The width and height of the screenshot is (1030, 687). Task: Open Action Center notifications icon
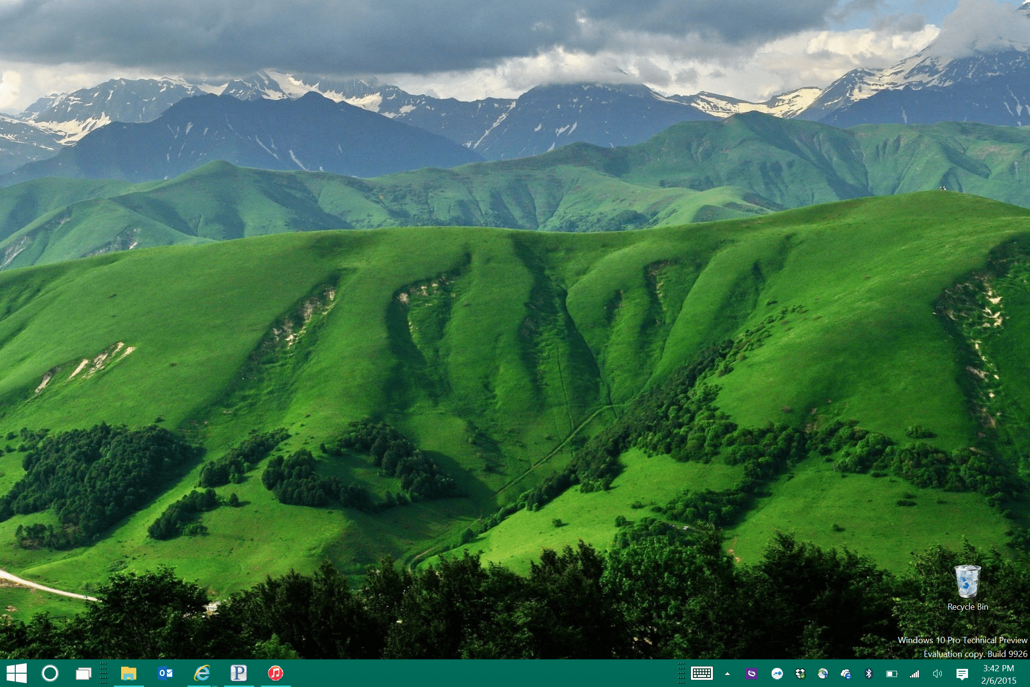(962, 674)
